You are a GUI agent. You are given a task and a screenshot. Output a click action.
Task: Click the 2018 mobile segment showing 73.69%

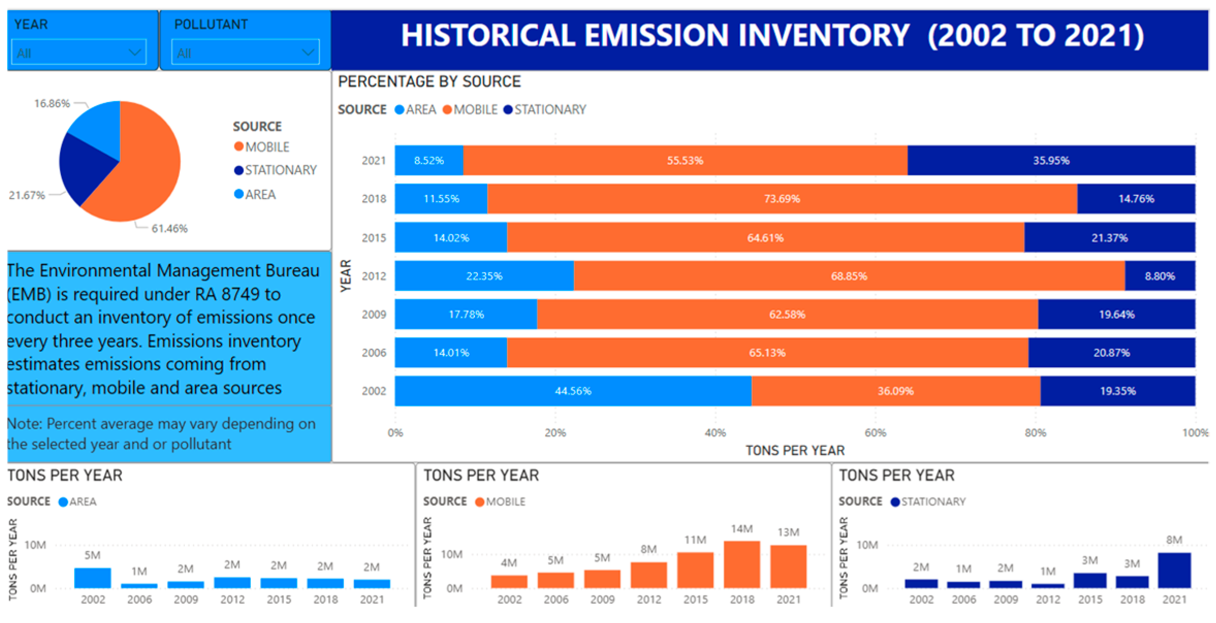point(782,199)
